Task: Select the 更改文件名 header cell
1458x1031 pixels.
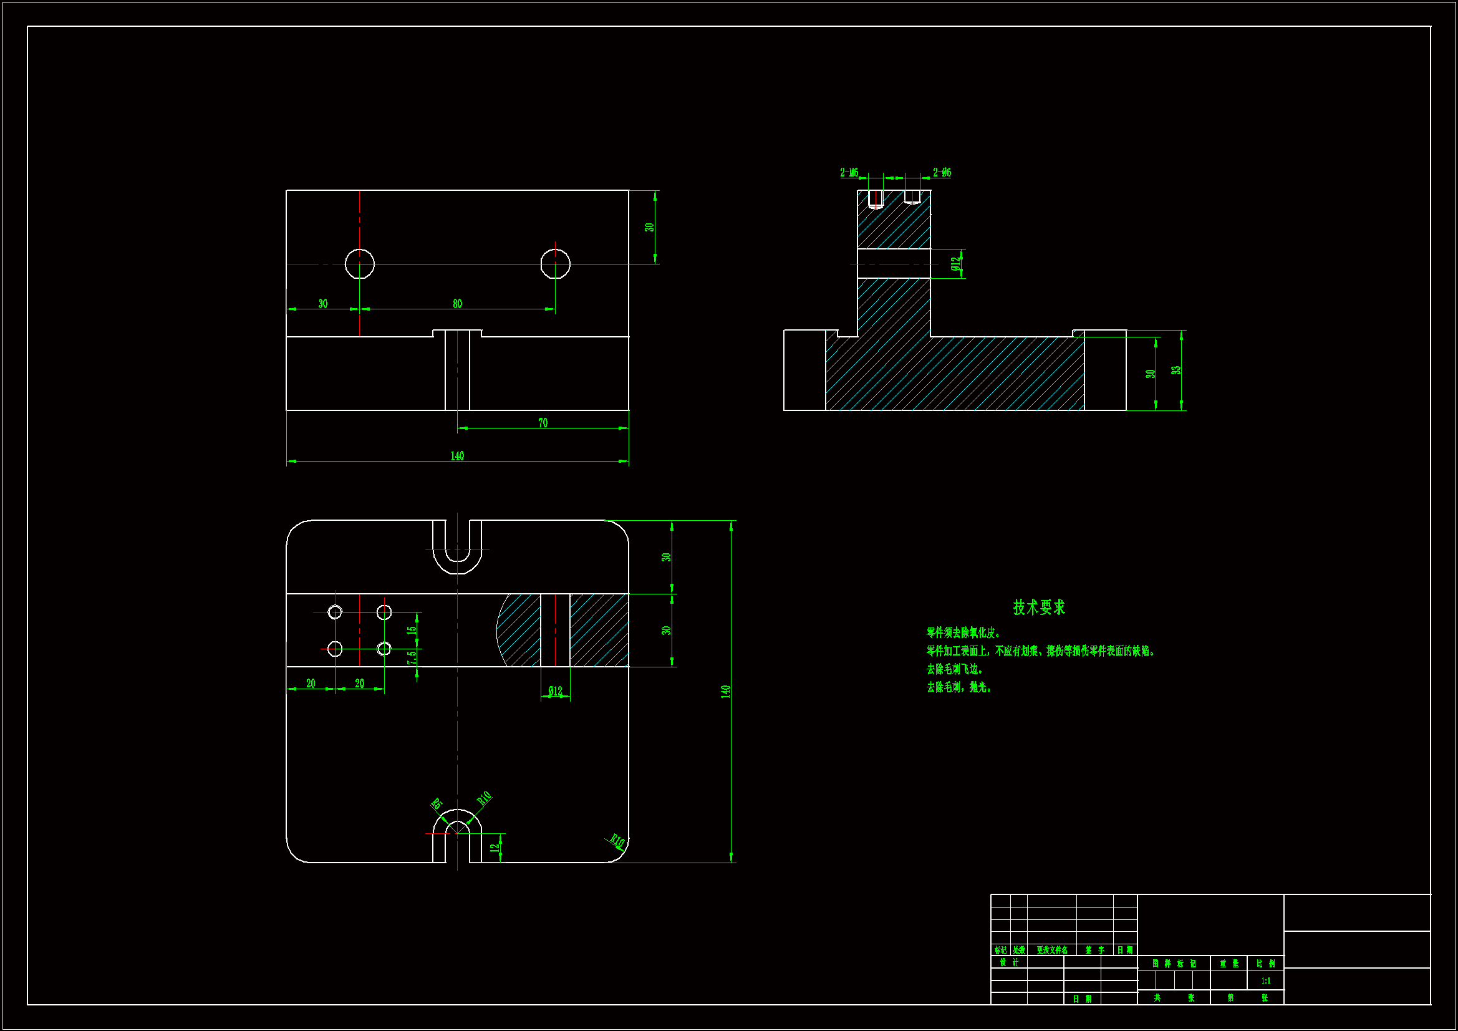Action: pyautogui.click(x=1051, y=951)
